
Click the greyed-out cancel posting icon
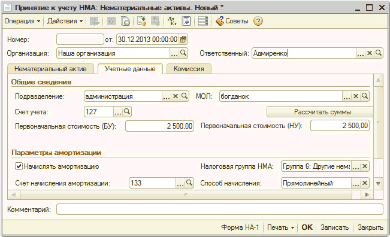[x=155, y=21]
